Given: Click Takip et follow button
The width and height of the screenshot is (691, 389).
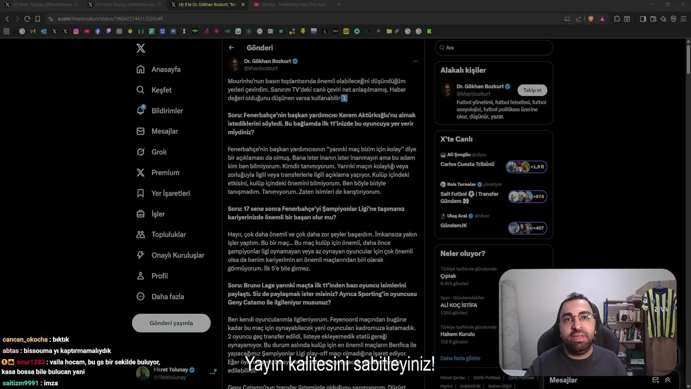Looking at the screenshot, I should [x=532, y=90].
